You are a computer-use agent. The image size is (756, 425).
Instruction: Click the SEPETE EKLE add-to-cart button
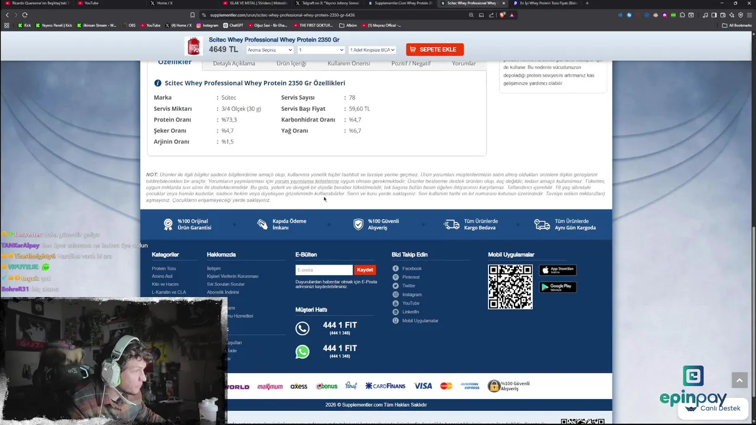435,50
